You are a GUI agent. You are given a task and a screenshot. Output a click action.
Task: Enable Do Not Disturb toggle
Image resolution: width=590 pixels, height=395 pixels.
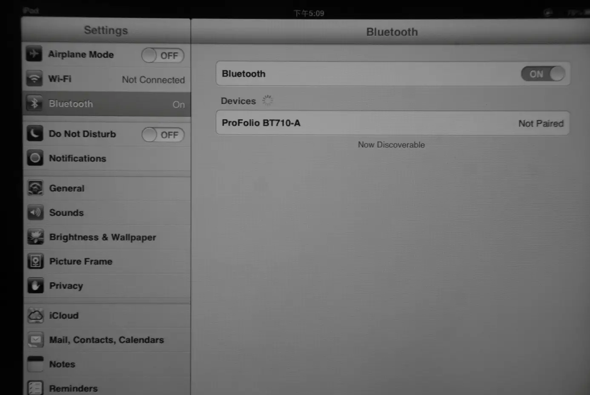pos(163,135)
